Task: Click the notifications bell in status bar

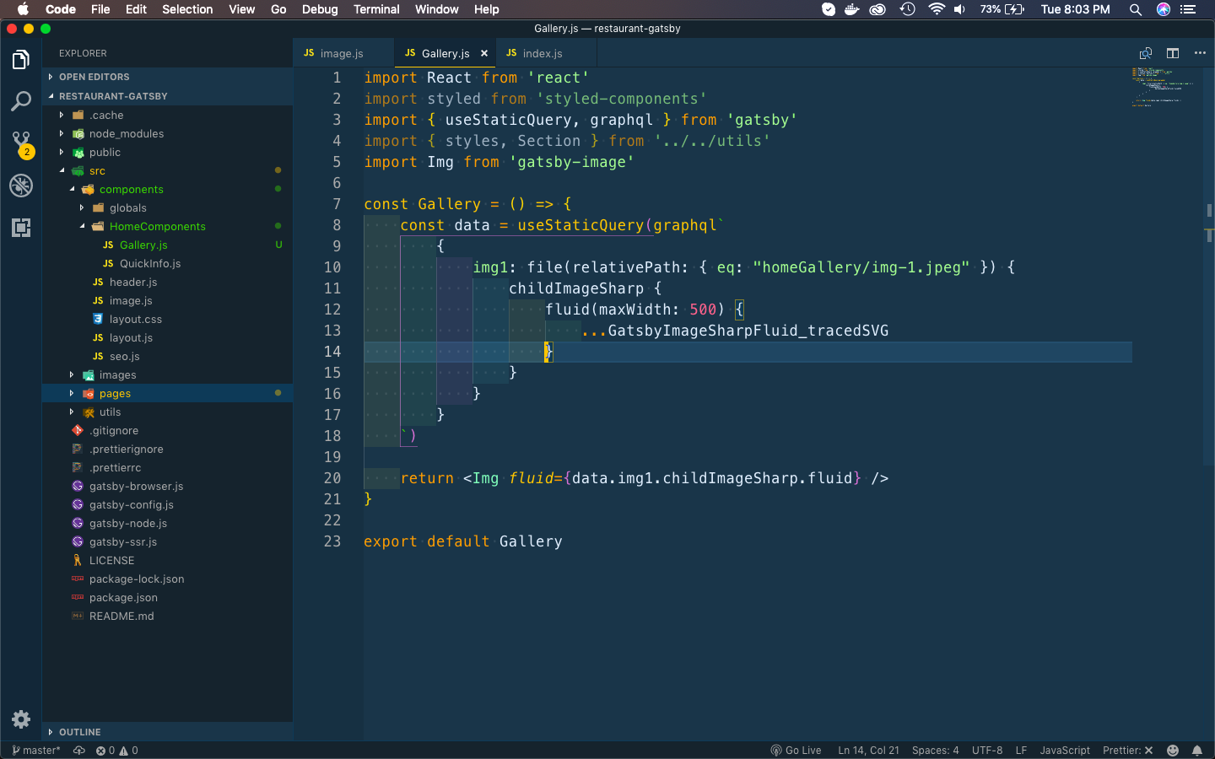Action: click(1196, 751)
